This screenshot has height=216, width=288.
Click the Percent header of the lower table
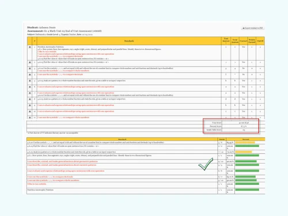[246, 139]
